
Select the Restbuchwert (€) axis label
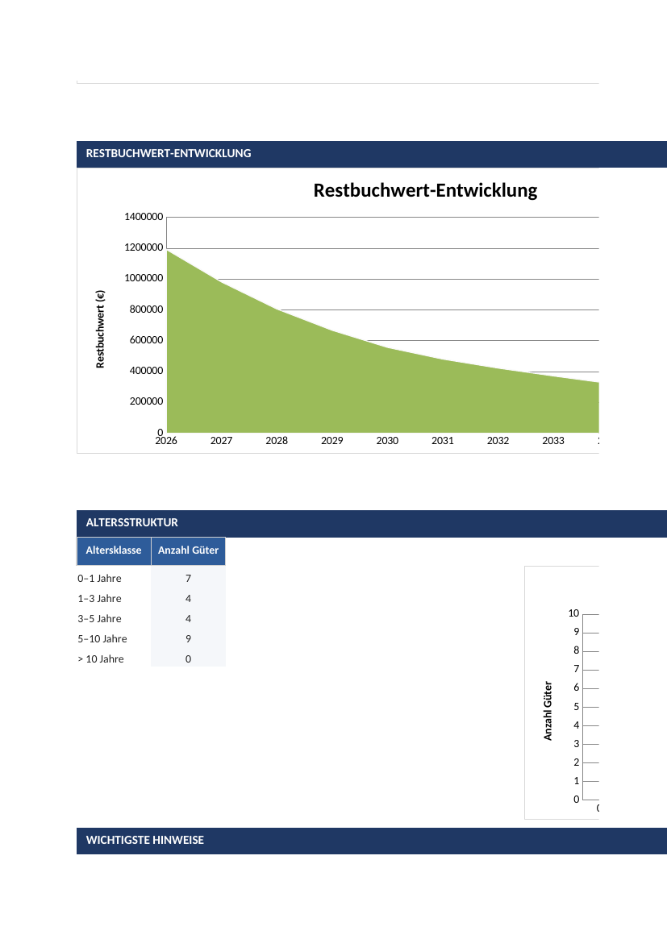tap(101, 329)
